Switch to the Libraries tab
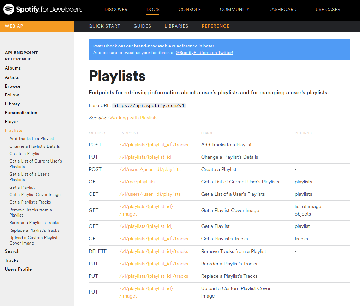The height and width of the screenshot is (306, 360). click(176, 26)
